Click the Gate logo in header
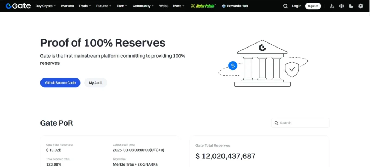 point(18,6)
